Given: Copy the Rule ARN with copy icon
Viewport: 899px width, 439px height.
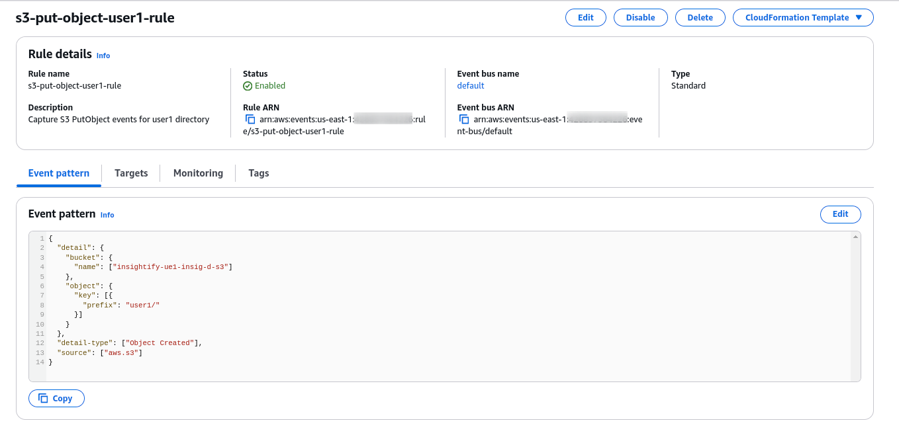Looking at the screenshot, I should 250,120.
